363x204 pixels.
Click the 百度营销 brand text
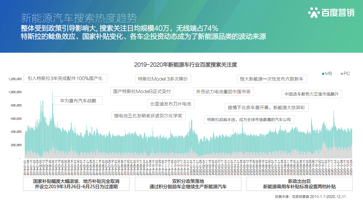tap(338, 13)
